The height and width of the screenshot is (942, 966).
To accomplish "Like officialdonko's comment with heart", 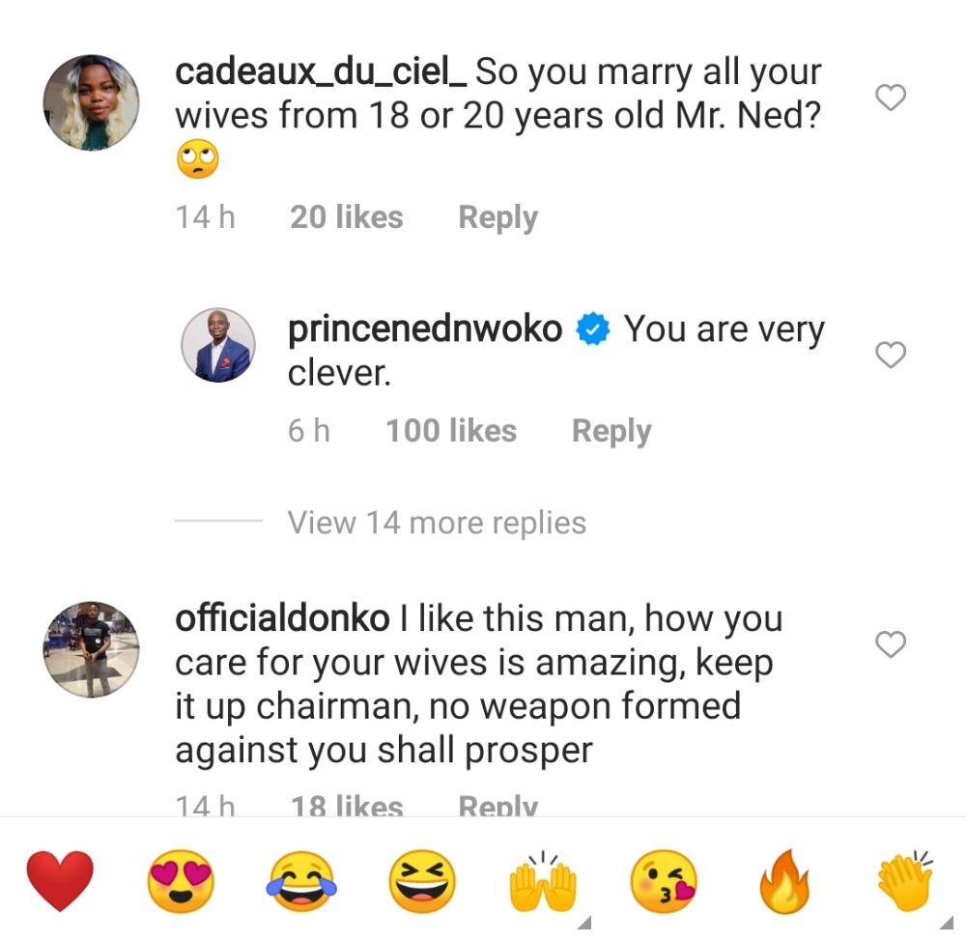I will point(890,644).
